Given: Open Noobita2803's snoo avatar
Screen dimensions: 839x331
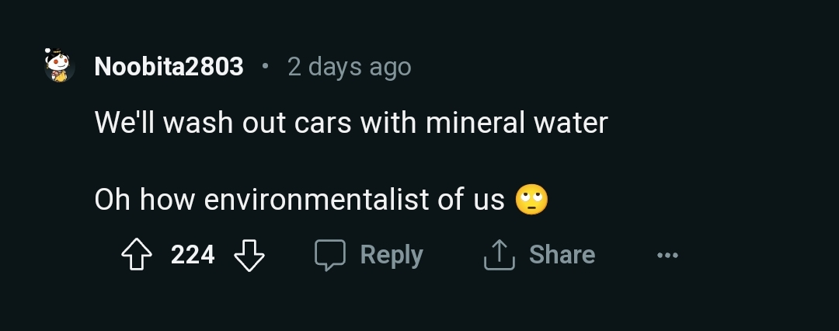Looking at the screenshot, I should pos(58,67).
